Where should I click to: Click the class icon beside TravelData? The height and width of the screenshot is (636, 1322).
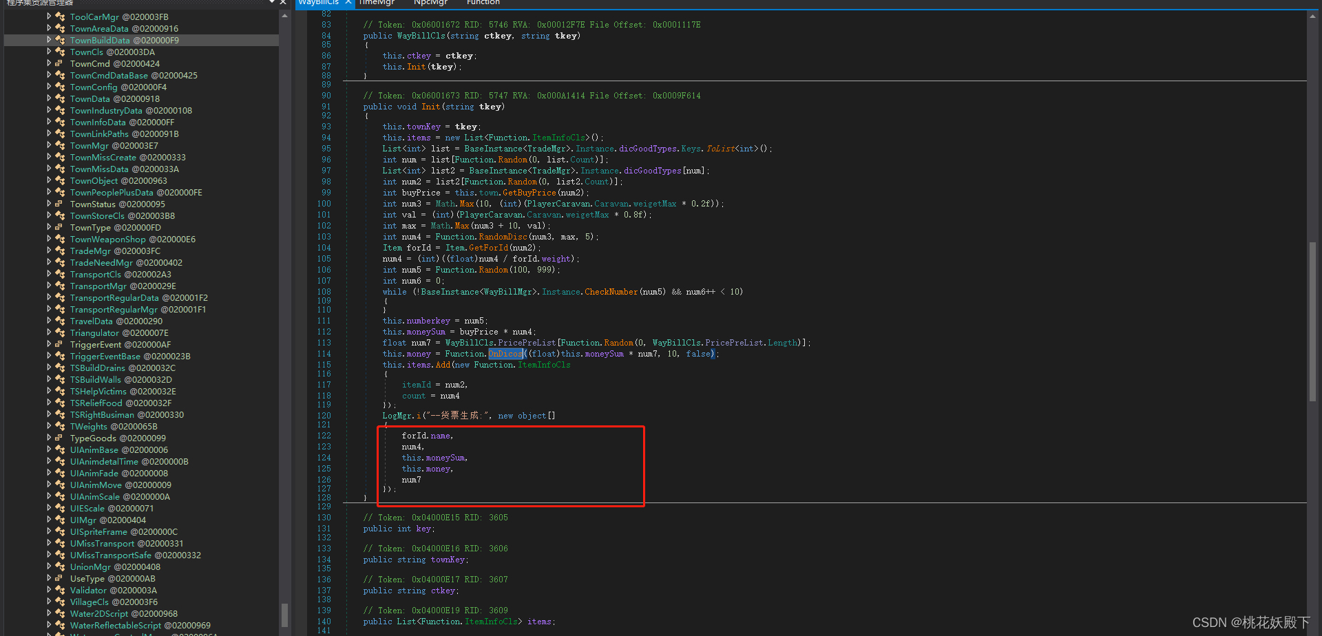pyautogui.click(x=60, y=321)
